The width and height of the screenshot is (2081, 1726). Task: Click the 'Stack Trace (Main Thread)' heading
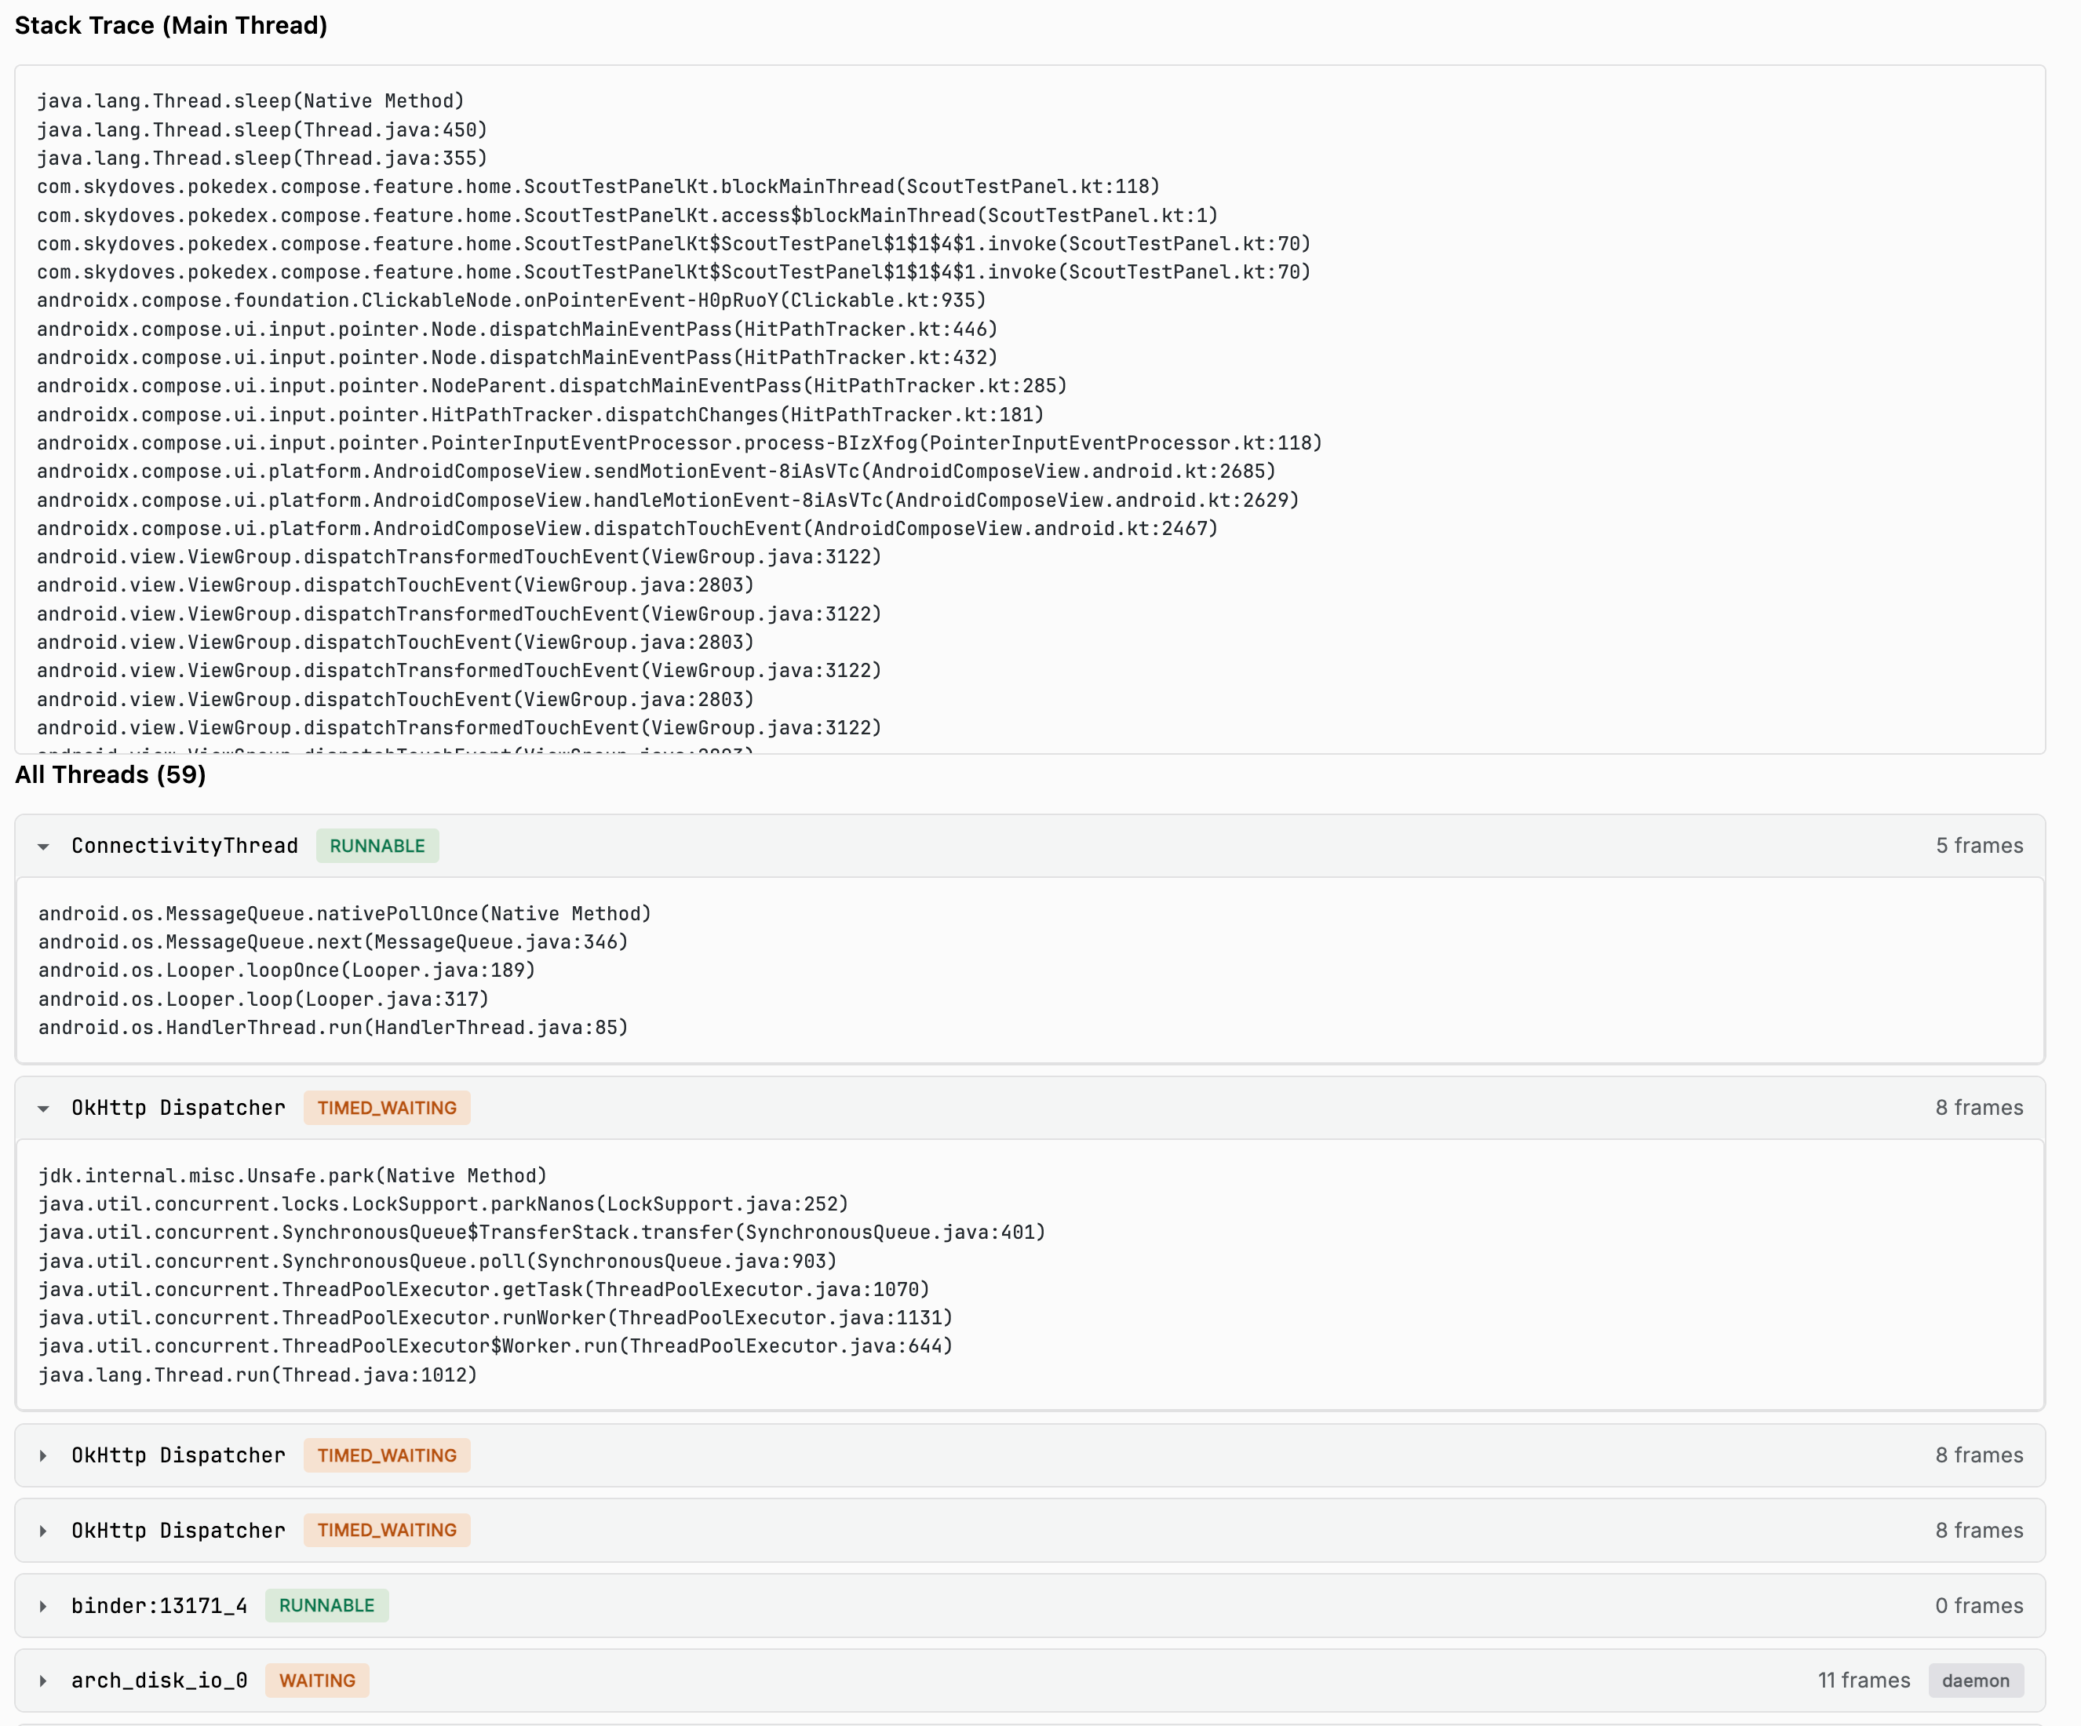click(x=170, y=26)
